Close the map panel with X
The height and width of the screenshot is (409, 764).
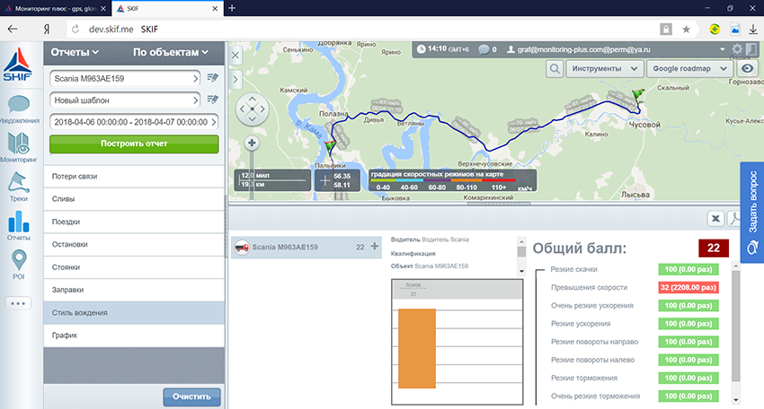pyautogui.click(x=235, y=55)
